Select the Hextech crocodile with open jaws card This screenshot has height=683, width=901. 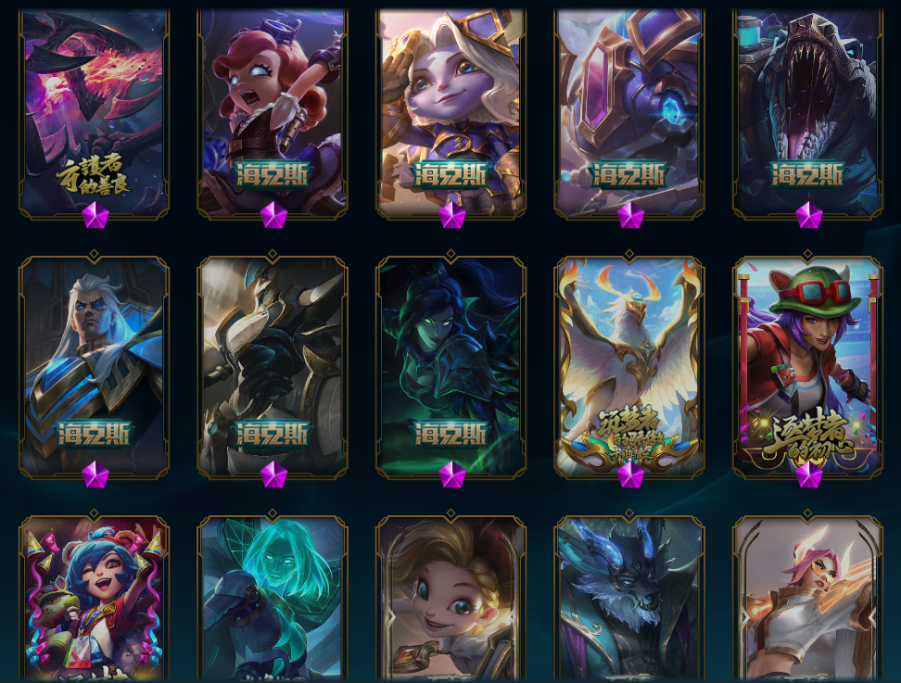coord(808,112)
